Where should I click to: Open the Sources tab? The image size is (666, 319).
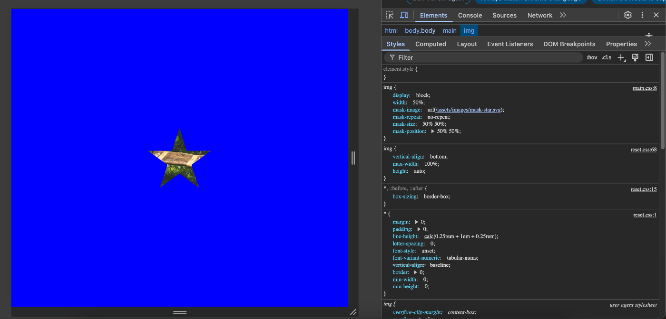(504, 15)
